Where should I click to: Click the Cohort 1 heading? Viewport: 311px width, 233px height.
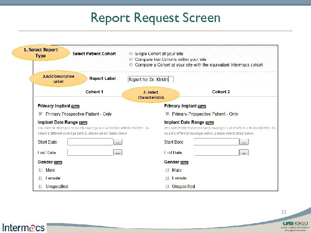click(94, 92)
